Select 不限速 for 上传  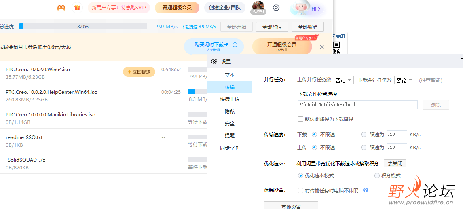315,147
